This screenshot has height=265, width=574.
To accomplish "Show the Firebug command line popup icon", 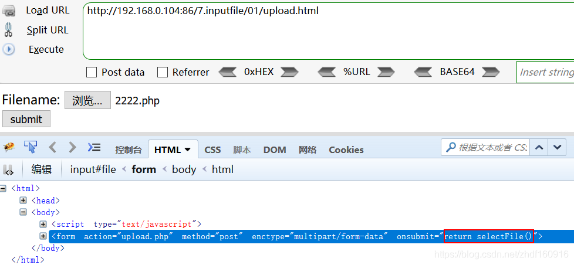I will click(x=94, y=147).
